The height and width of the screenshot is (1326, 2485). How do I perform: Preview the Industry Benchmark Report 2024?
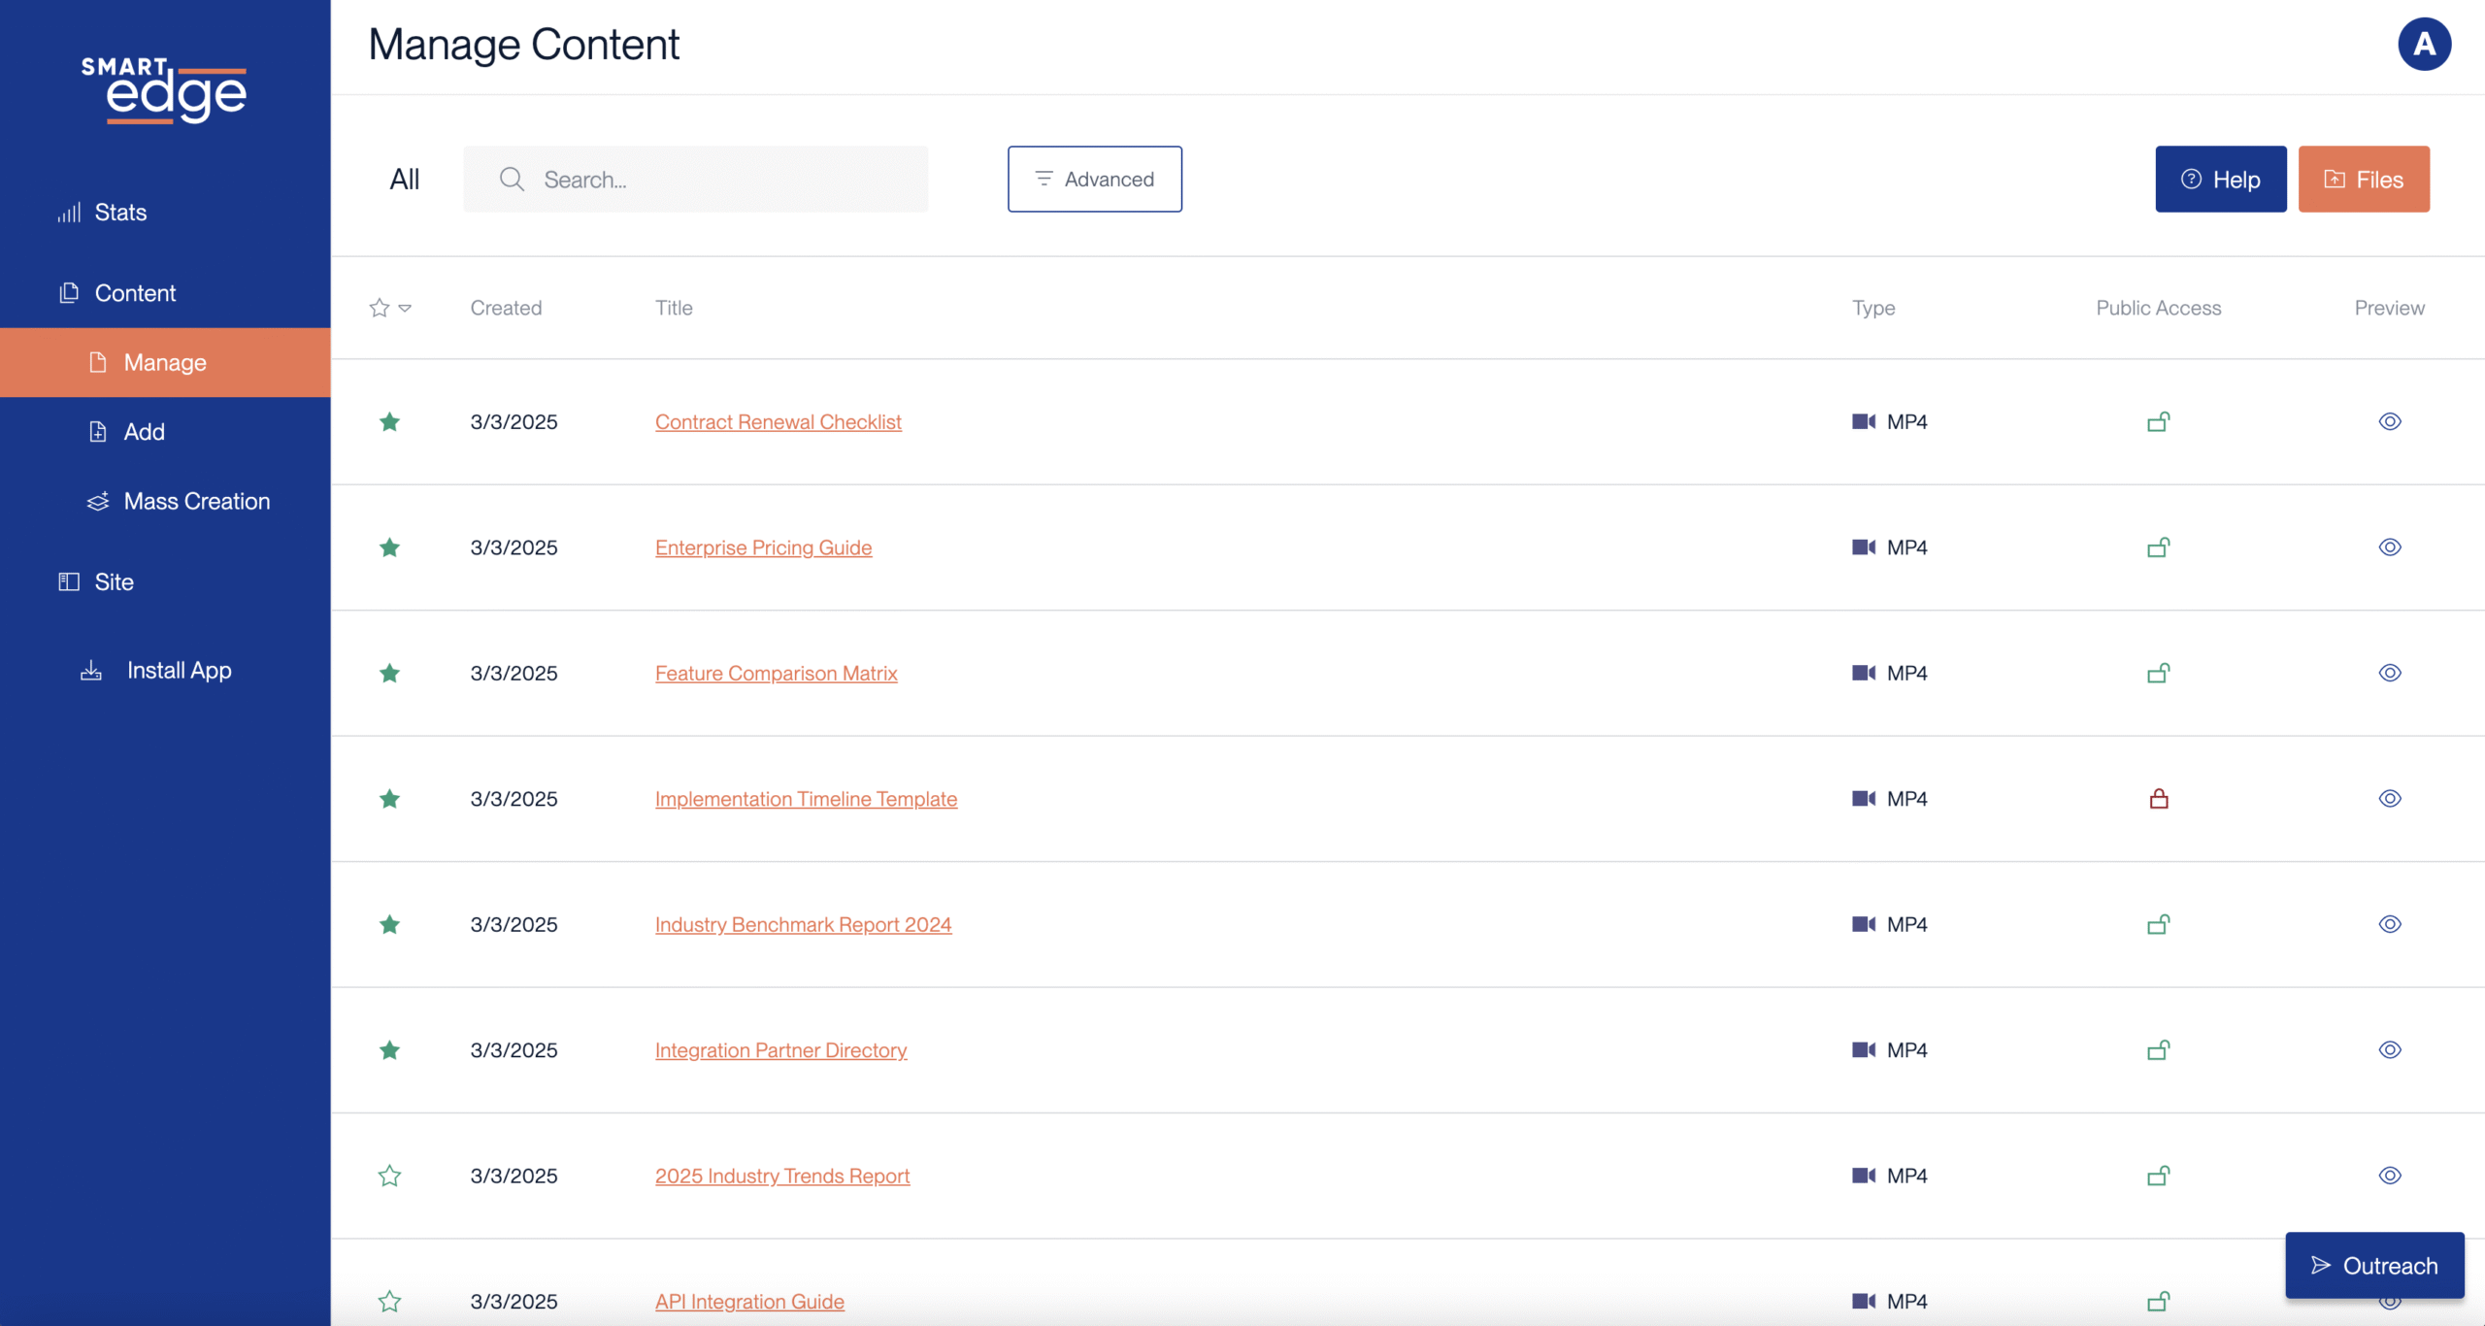click(x=2389, y=924)
